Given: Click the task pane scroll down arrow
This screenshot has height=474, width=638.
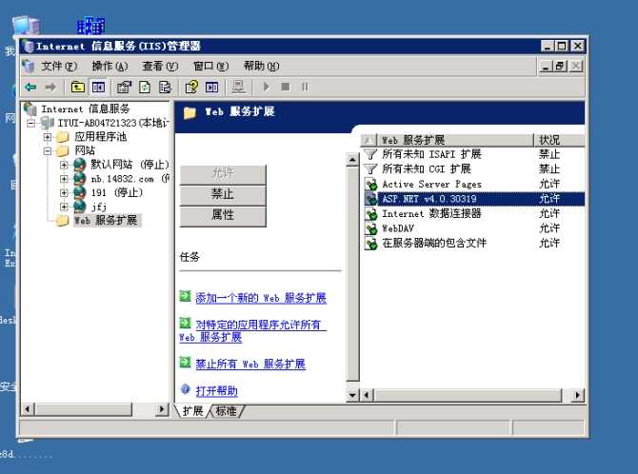Looking at the screenshot, I should click(x=352, y=395).
